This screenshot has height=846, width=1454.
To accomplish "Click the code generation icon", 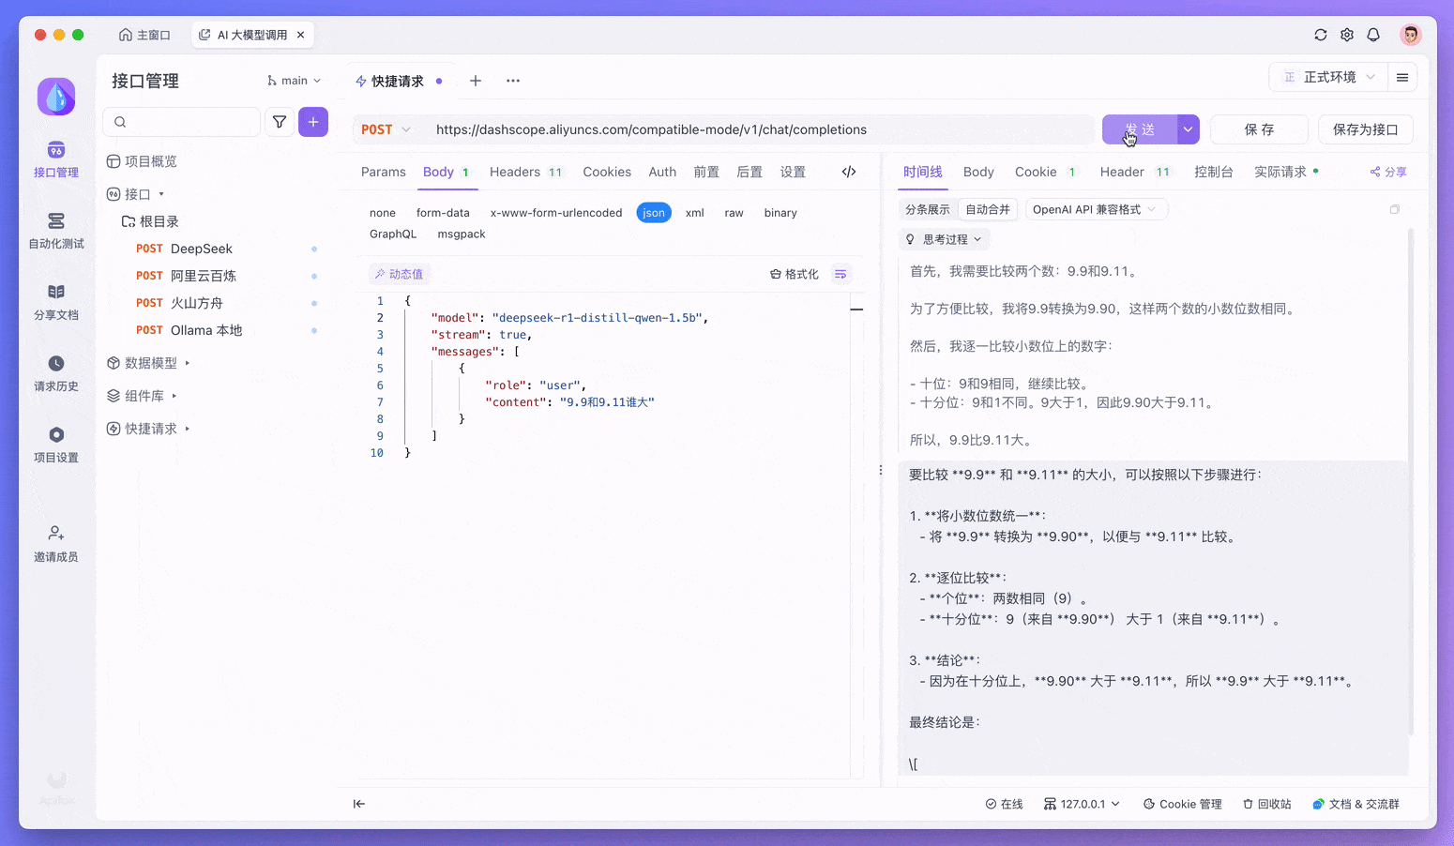I will click(849, 172).
